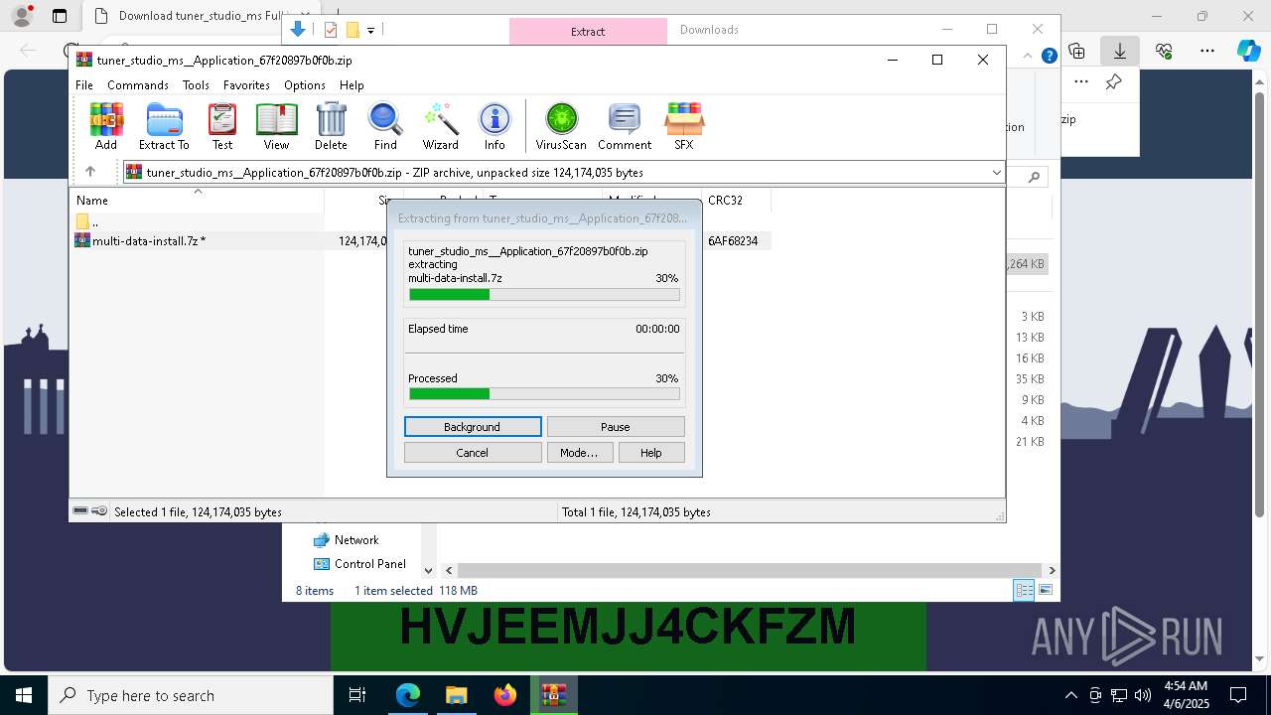Image resolution: width=1271 pixels, height=715 pixels.
Task: Open downloads panel more options
Action: [1081, 82]
